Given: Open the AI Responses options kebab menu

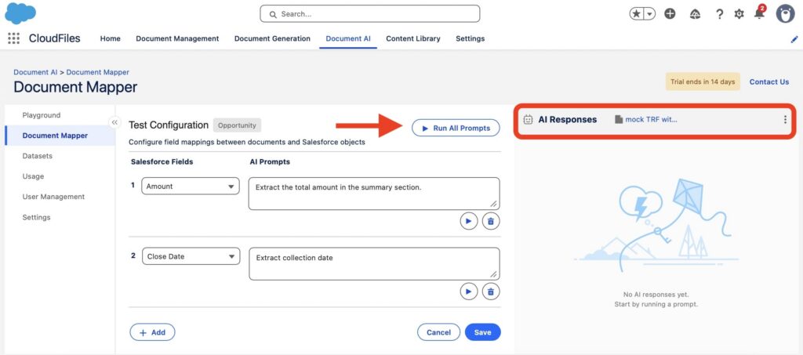Looking at the screenshot, I should pos(785,120).
